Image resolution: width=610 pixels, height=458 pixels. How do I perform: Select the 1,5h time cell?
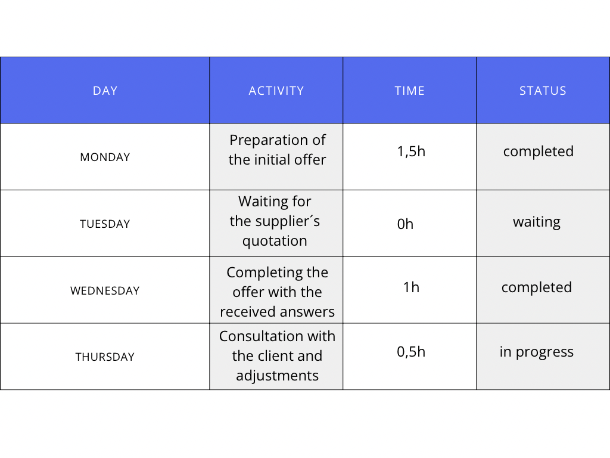click(x=411, y=151)
